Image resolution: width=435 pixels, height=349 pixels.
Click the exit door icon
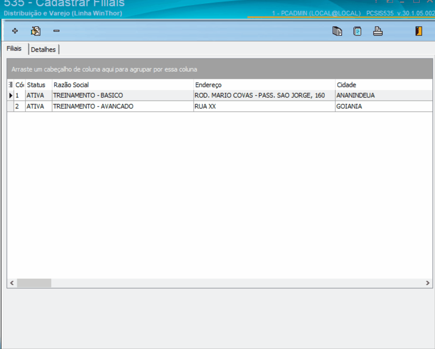[419, 31]
